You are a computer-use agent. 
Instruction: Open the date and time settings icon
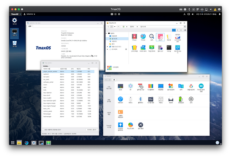click(x=141, y=86)
